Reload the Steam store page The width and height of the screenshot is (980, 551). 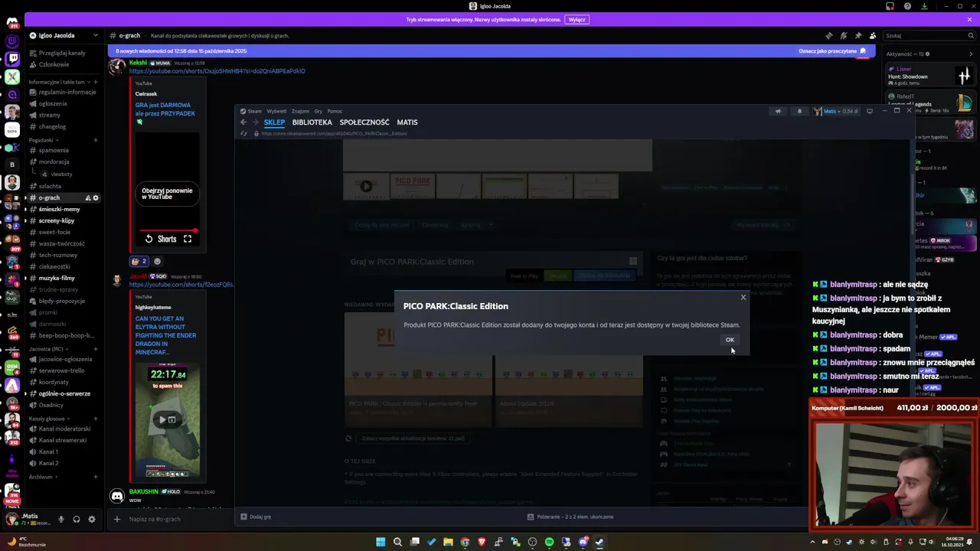tap(244, 133)
